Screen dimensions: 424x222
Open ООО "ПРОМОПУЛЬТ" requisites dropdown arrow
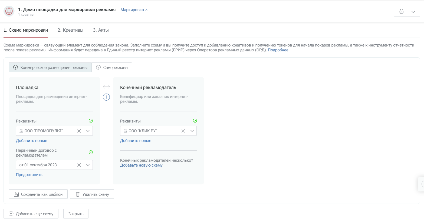[88, 131]
